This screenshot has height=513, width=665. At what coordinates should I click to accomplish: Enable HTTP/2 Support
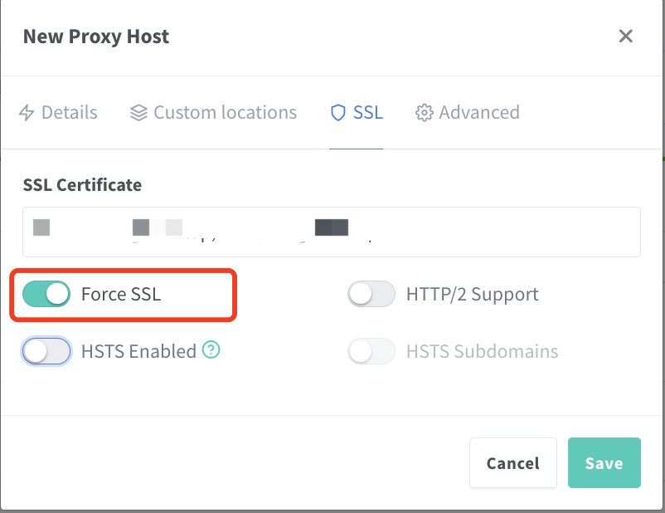371,293
